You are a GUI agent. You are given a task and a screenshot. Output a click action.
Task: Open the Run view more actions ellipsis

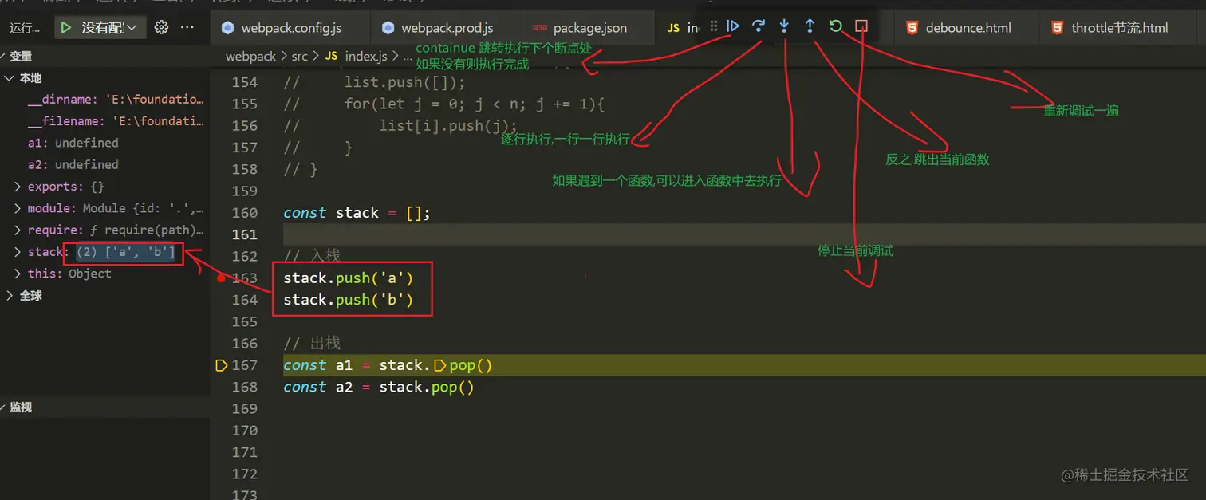point(187,27)
